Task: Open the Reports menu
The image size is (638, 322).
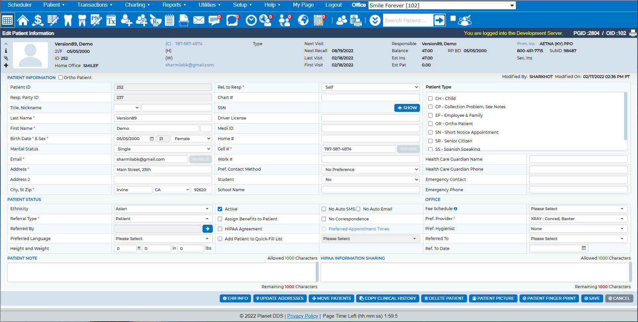Action: point(174,5)
